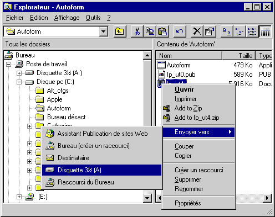Switch to Small Icons view
The height and width of the screenshot is (217, 275).
[x=239, y=31]
